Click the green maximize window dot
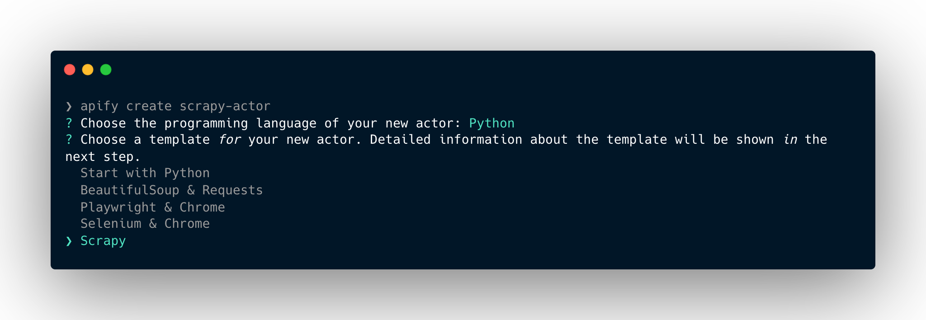 click(x=106, y=70)
